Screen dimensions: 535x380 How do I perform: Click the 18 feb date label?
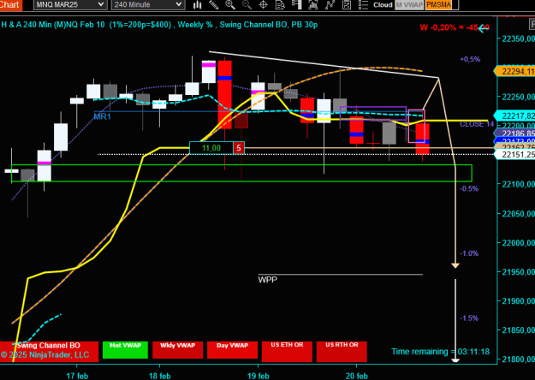(160, 376)
